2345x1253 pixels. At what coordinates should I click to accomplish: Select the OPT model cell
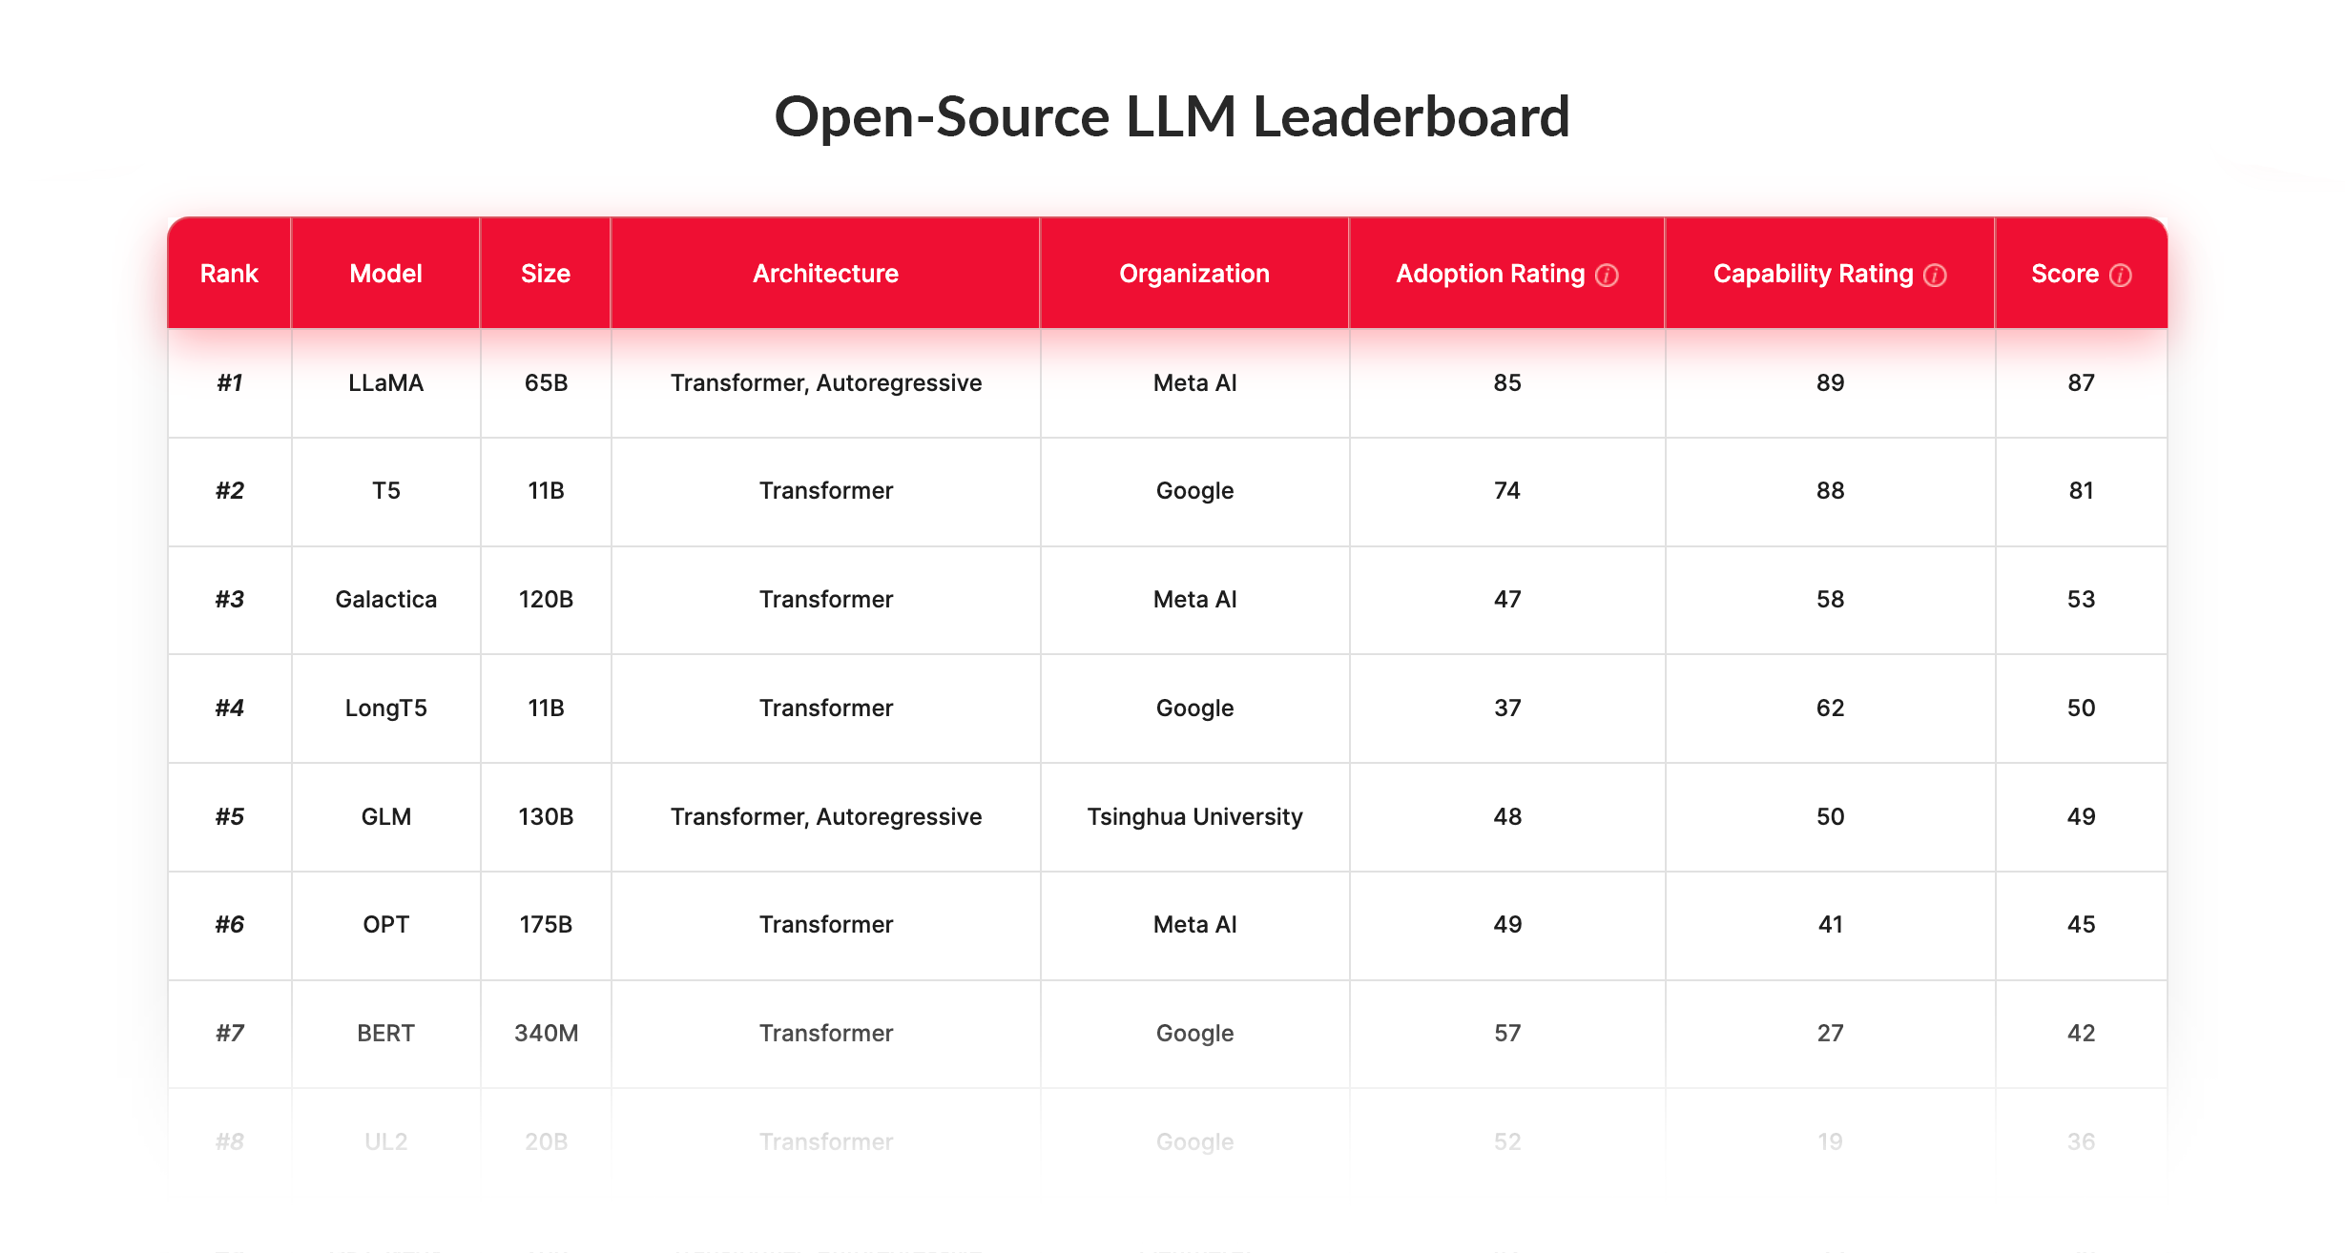pyautogui.click(x=385, y=924)
